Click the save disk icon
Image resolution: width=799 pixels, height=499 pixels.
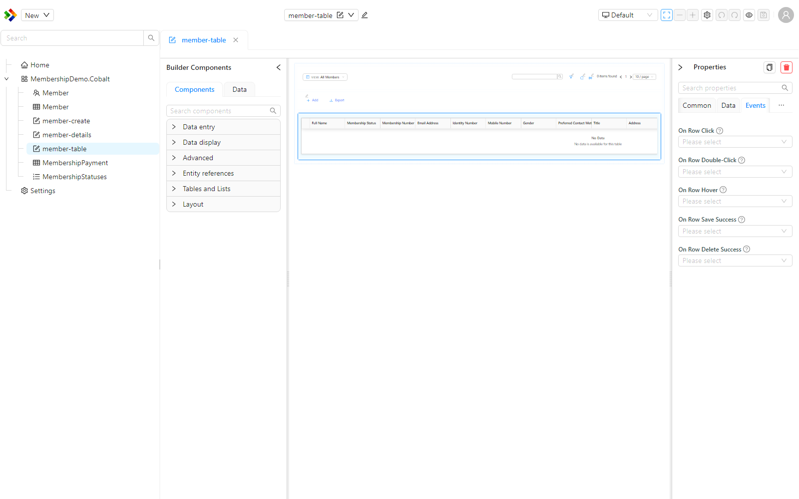coord(764,15)
